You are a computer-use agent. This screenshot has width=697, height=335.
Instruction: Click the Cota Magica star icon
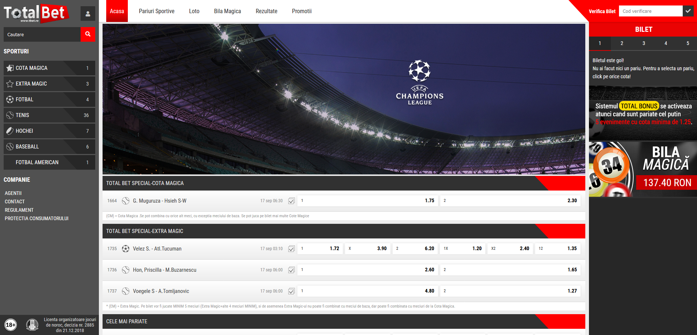click(x=10, y=68)
